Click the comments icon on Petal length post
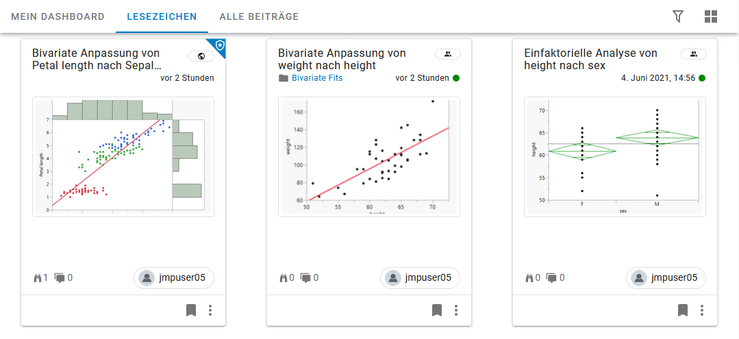This screenshot has height=339, width=739. pyautogui.click(x=60, y=277)
